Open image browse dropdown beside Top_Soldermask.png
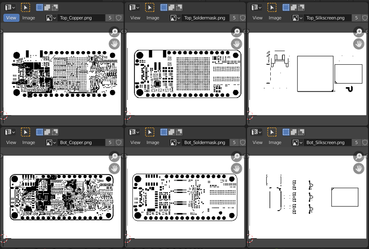Image resolution: width=369 pixels, height=249 pixels. point(175,18)
